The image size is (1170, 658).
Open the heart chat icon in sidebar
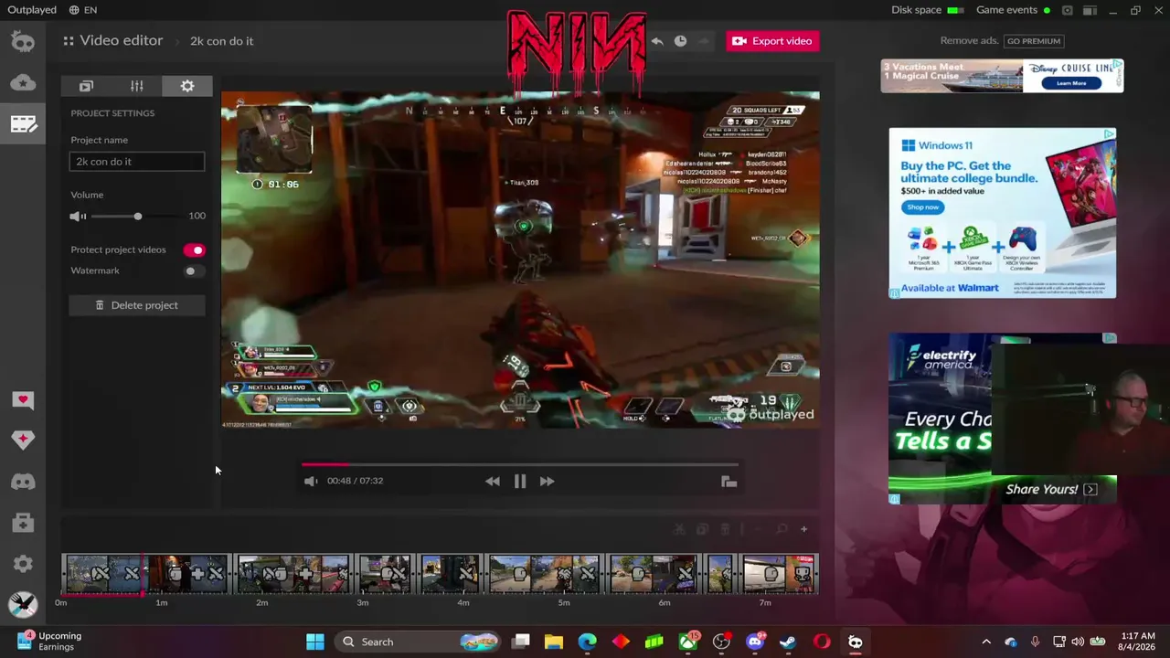(x=23, y=399)
